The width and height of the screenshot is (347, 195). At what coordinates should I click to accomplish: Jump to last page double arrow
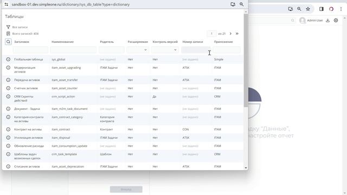[237, 34]
